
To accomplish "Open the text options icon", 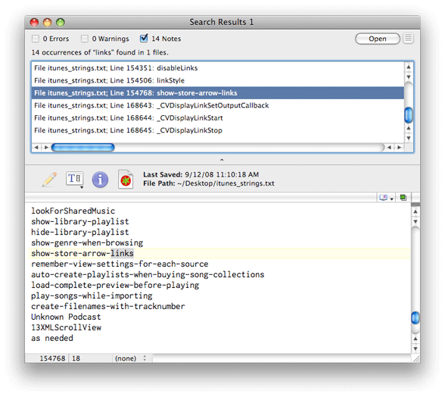I will pyautogui.click(x=75, y=180).
